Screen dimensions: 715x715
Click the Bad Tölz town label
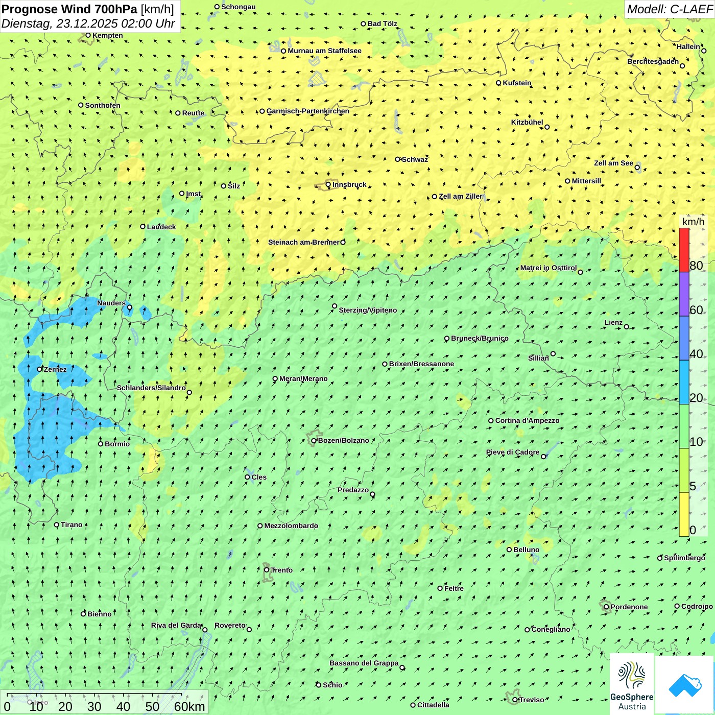click(383, 24)
